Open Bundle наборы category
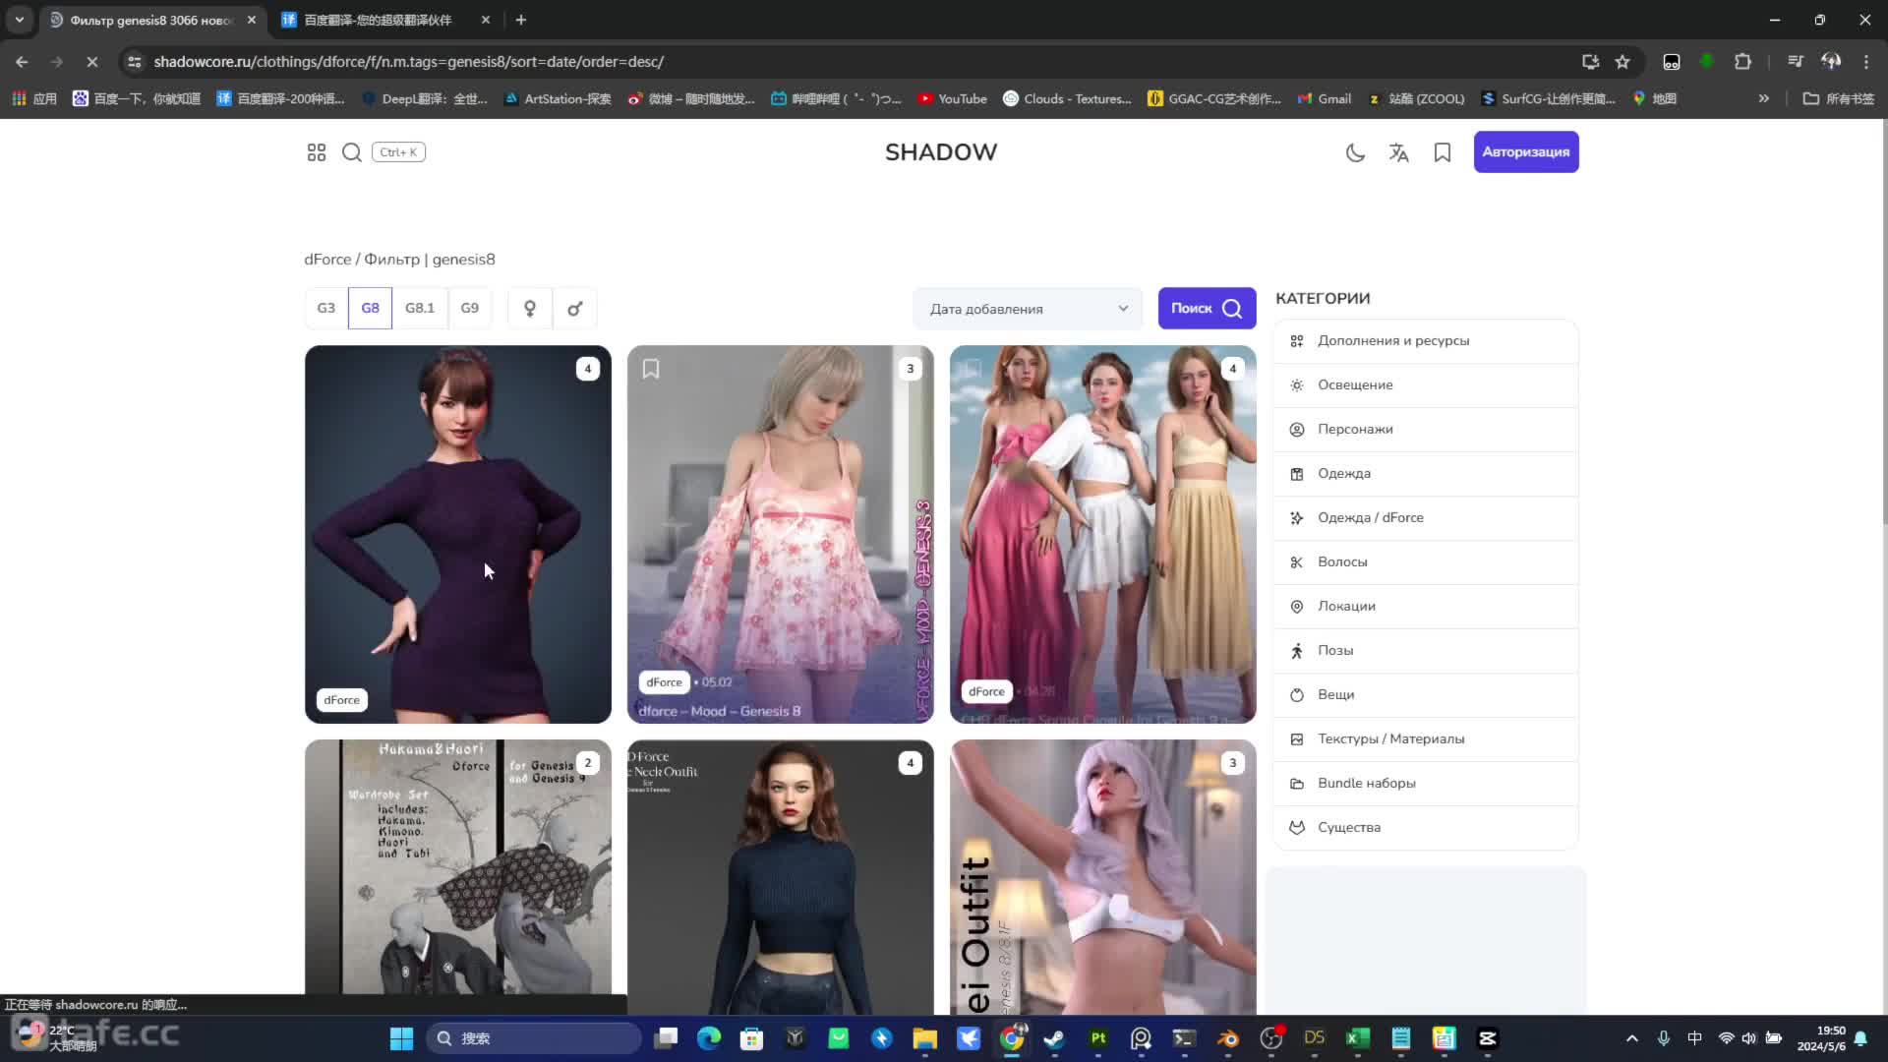This screenshot has height=1062, width=1888. click(1426, 784)
